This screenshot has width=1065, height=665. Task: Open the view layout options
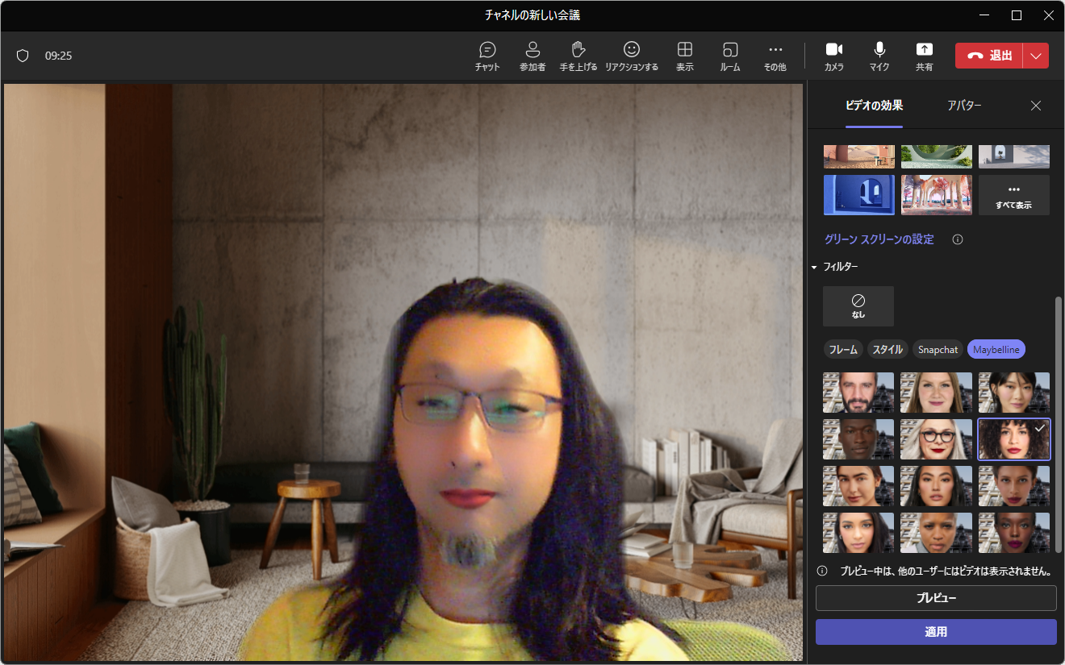point(684,56)
